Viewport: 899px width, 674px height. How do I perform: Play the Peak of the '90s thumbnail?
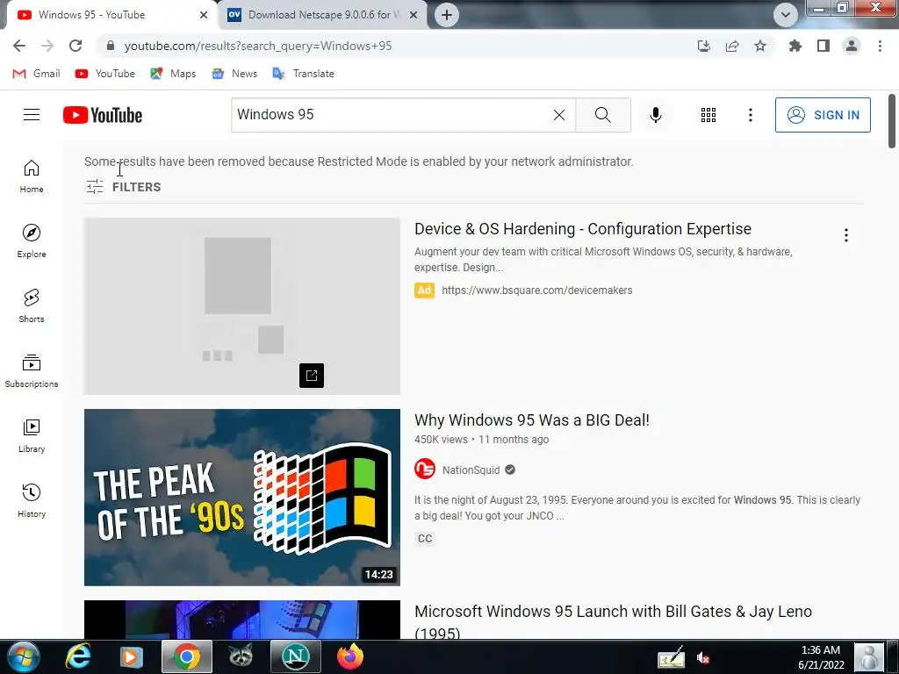click(242, 498)
